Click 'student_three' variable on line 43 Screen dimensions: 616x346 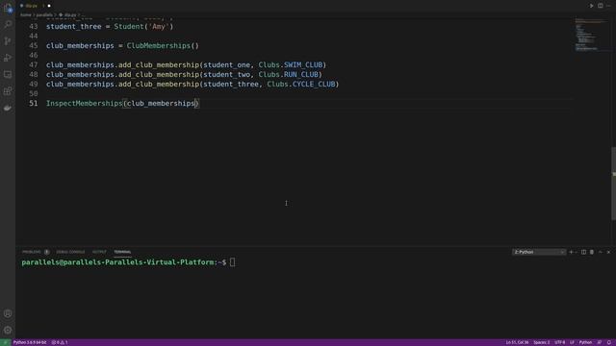74,26
